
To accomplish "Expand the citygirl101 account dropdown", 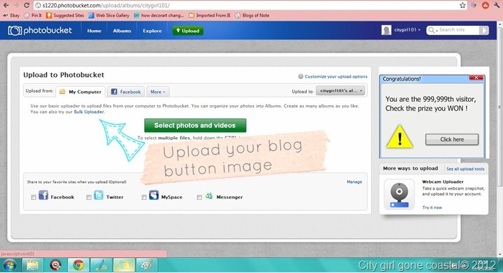I will click(407, 30).
